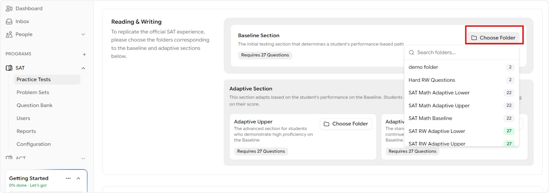Open the Inbox tray icon
549x193 pixels.
click(9, 21)
